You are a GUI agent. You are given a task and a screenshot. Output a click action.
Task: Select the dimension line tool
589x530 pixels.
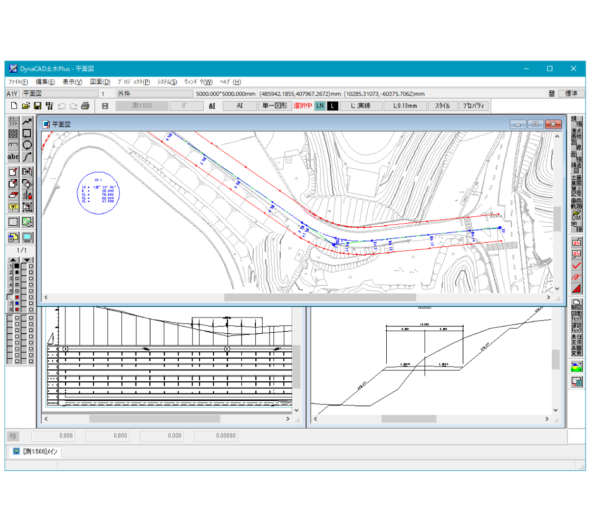(13, 145)
